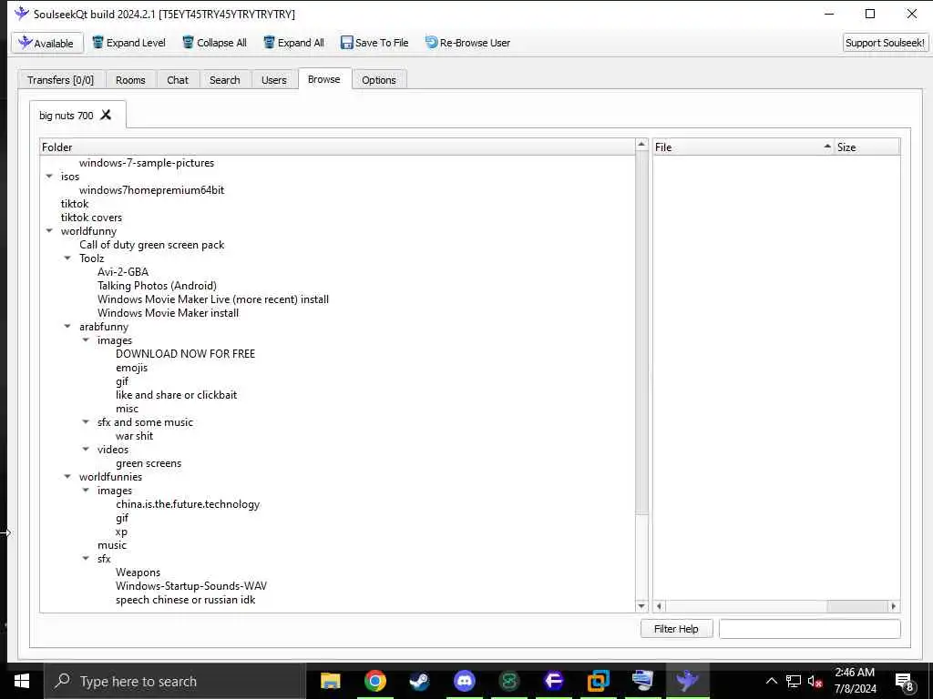Screen dimensions: 933x699
Task: Click the folder tree scroll down arrow
Action: click(x=641, y=605)
